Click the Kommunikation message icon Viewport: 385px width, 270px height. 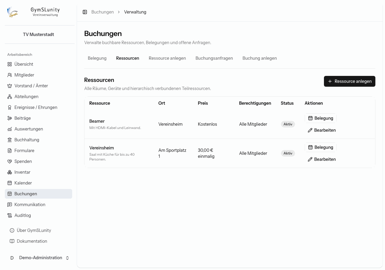point(10,205)
